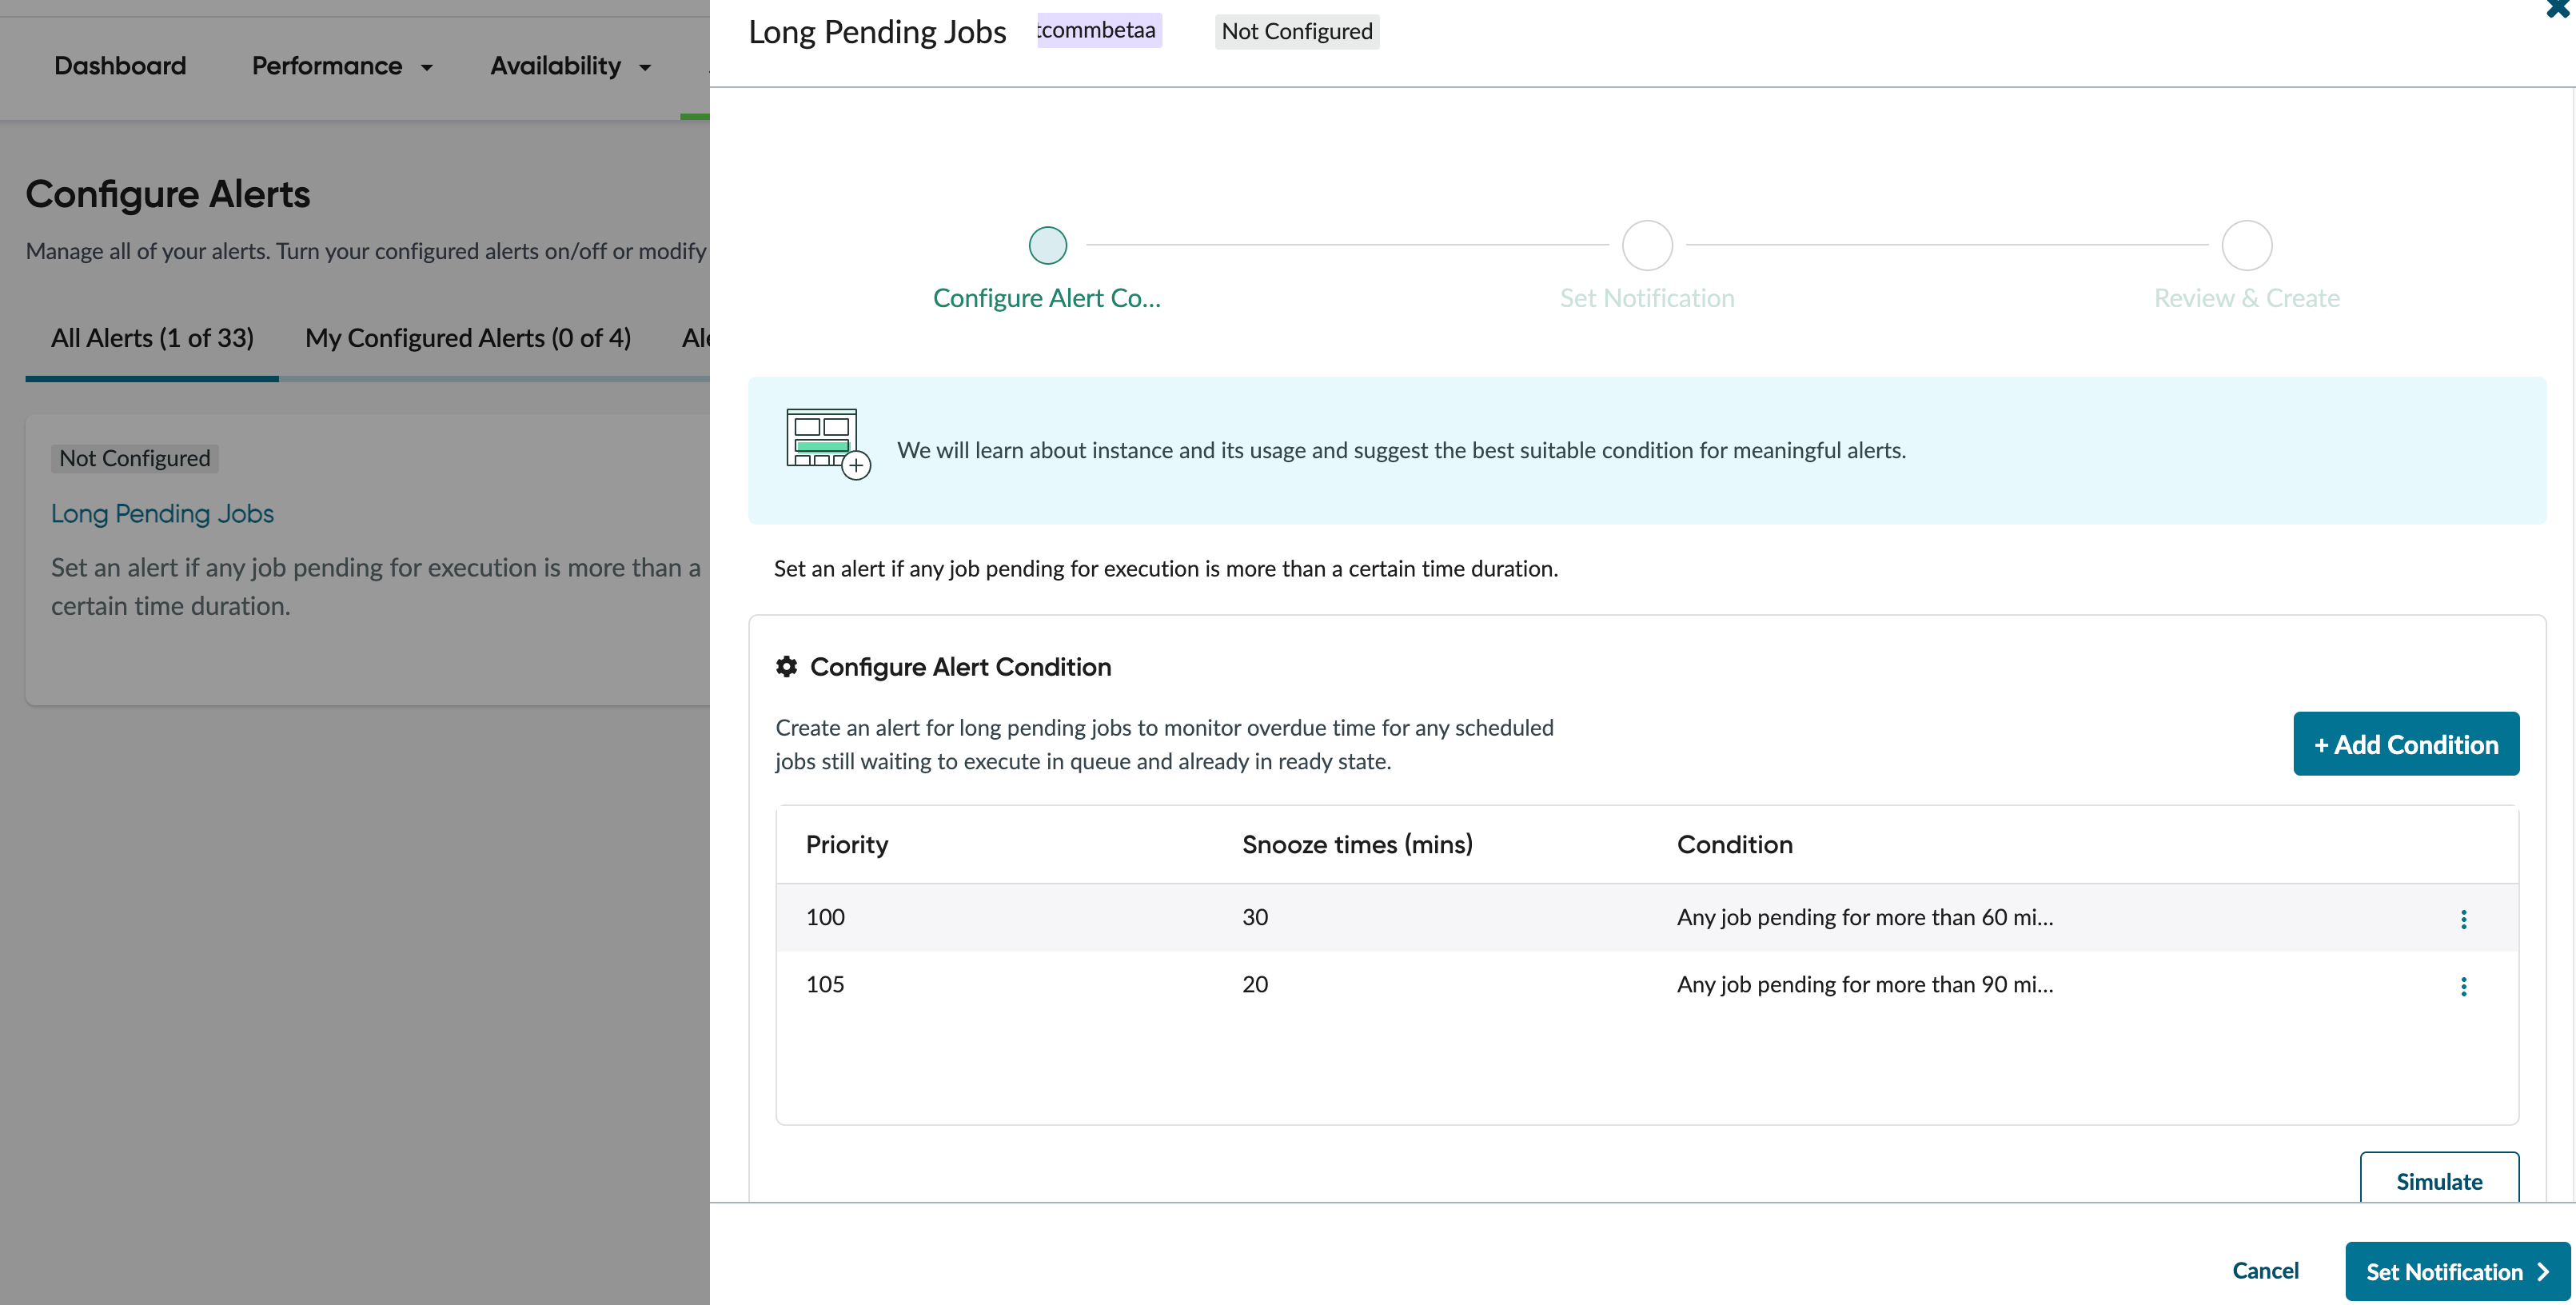
Task: Click condition 'Any job pending for more than 60 mi...'
Action: click(x=1865, y=917)
